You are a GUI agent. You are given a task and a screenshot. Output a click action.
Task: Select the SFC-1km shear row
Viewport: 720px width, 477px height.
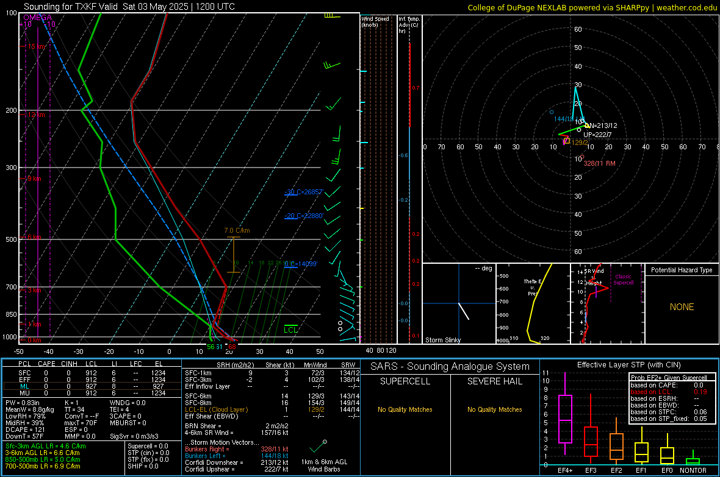(272, 373)
